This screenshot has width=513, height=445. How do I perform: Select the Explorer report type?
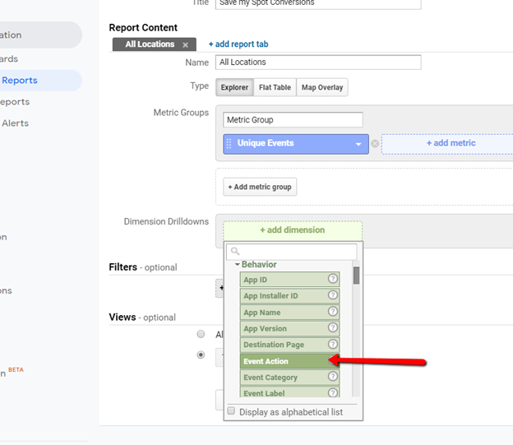tap(234, 87)
